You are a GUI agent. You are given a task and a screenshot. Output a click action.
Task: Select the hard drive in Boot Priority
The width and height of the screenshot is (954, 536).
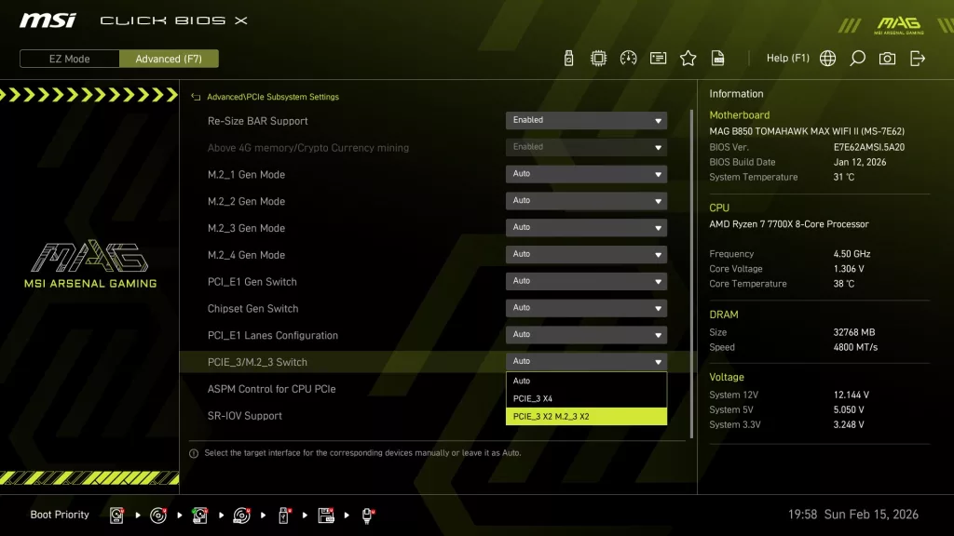[x=117, y=516]
